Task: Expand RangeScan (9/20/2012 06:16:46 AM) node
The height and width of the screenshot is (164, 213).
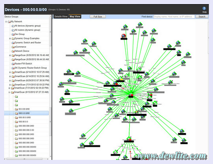Action: [10, 55]
